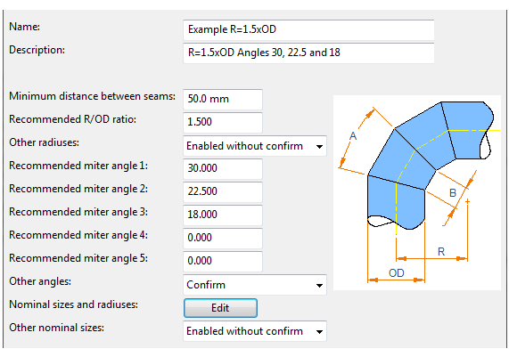Click the Description text field

(308, 53)
